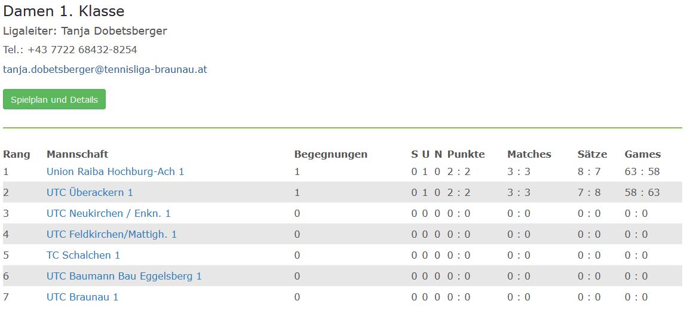This screenshot has height=313, width=690.
Task: Open UTC Überackern 1 team page
Action: pos(90,192)
